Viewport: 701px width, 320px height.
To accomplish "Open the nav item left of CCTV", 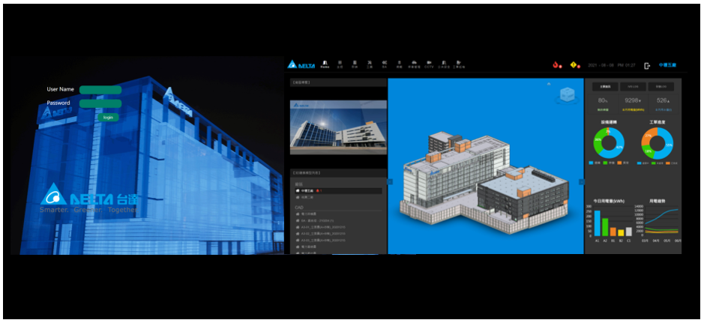I will tap(414, 64).
